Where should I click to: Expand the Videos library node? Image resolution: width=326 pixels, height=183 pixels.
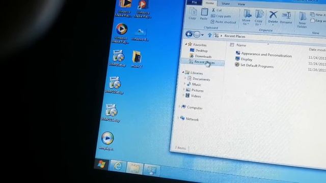coord(183,95)
